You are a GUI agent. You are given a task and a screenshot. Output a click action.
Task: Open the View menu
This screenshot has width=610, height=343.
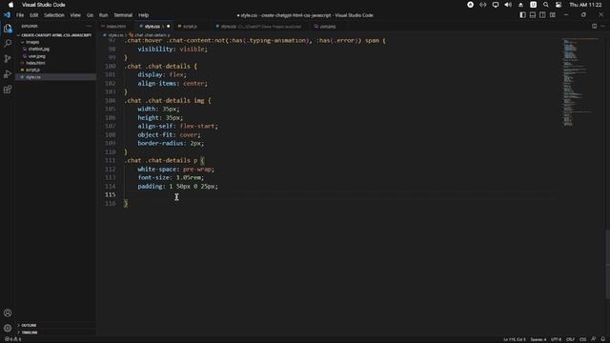75,15
